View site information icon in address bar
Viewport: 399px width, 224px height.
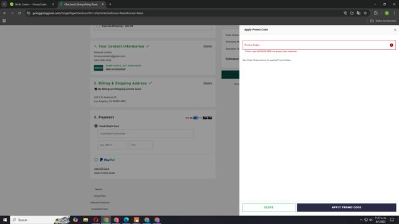point(28,13)
